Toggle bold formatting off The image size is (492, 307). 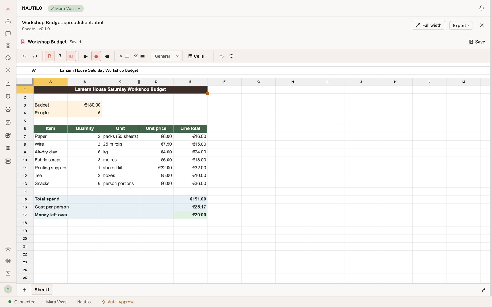point(50,56)
